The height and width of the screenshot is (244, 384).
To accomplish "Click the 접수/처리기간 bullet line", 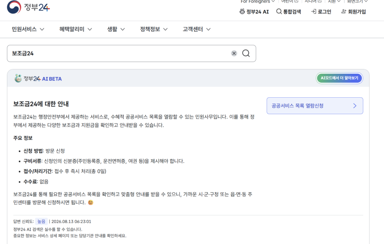I will (x=65, y=171).
